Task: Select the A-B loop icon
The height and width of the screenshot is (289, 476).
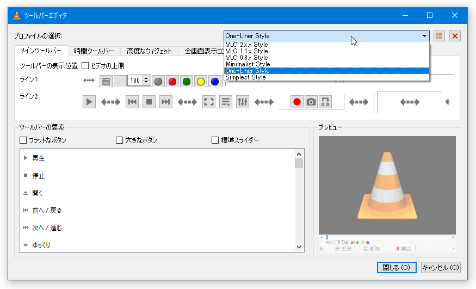Action: tap(325, 102)
